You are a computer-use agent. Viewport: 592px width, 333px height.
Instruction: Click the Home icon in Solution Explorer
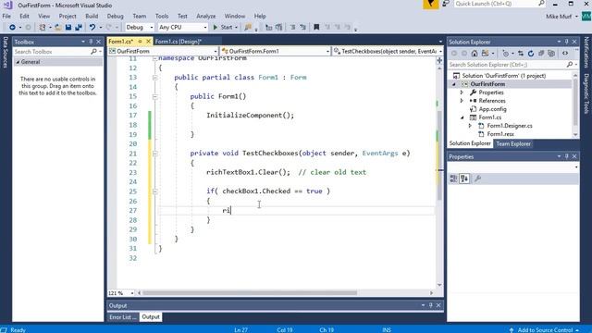click(x=475, y=54)
